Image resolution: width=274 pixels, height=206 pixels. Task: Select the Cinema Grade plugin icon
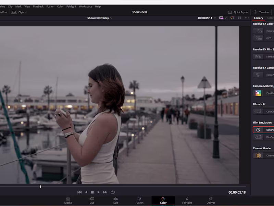[x=258, y=155]
